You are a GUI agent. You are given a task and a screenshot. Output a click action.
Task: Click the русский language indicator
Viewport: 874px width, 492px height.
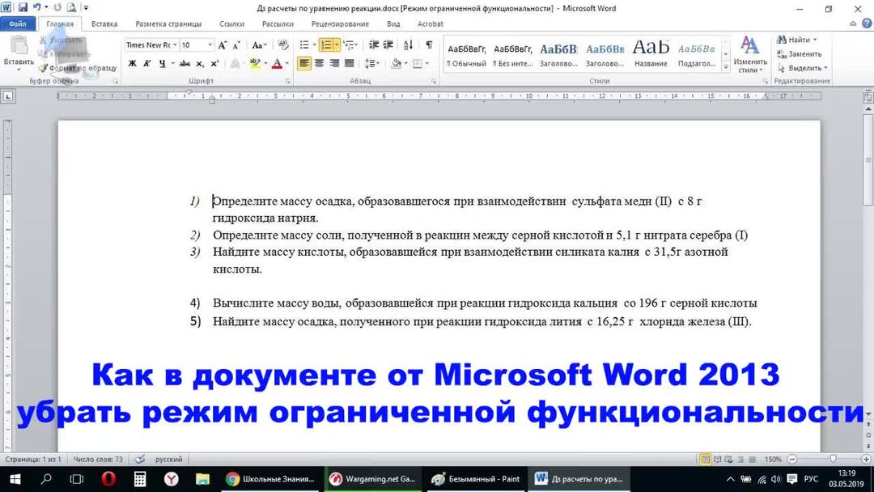click(x=168, y=459)
